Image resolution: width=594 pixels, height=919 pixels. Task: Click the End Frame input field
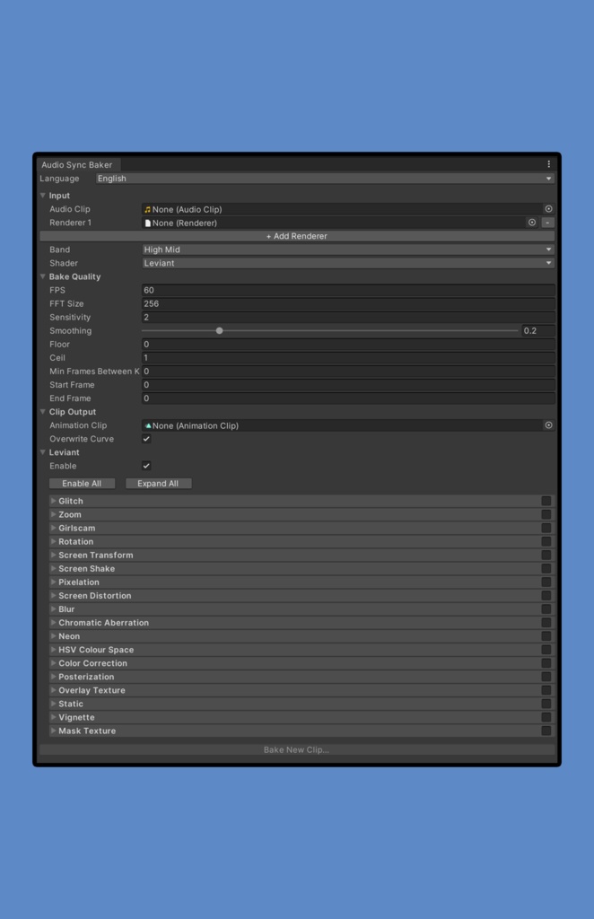348,398
